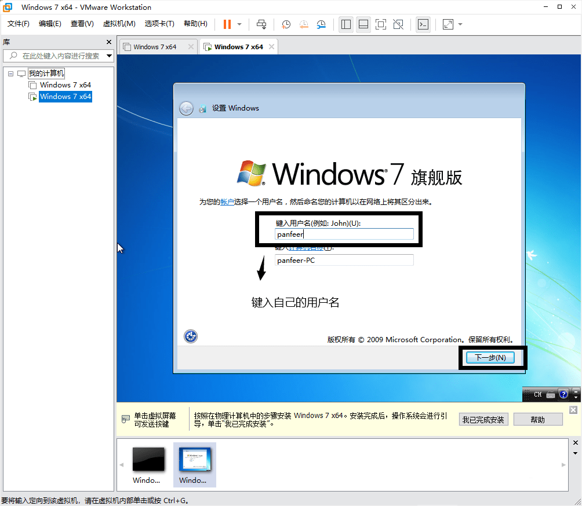Screen dimensions: 582x506
Task: Click the back arrow in the 设置 Windows dialog
Action: 186,109
